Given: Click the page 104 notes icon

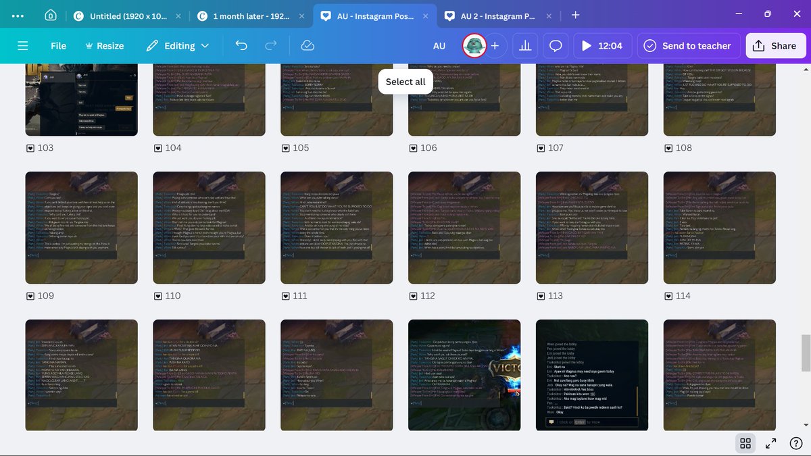Looking at the screenshot, I should (157, 148).
